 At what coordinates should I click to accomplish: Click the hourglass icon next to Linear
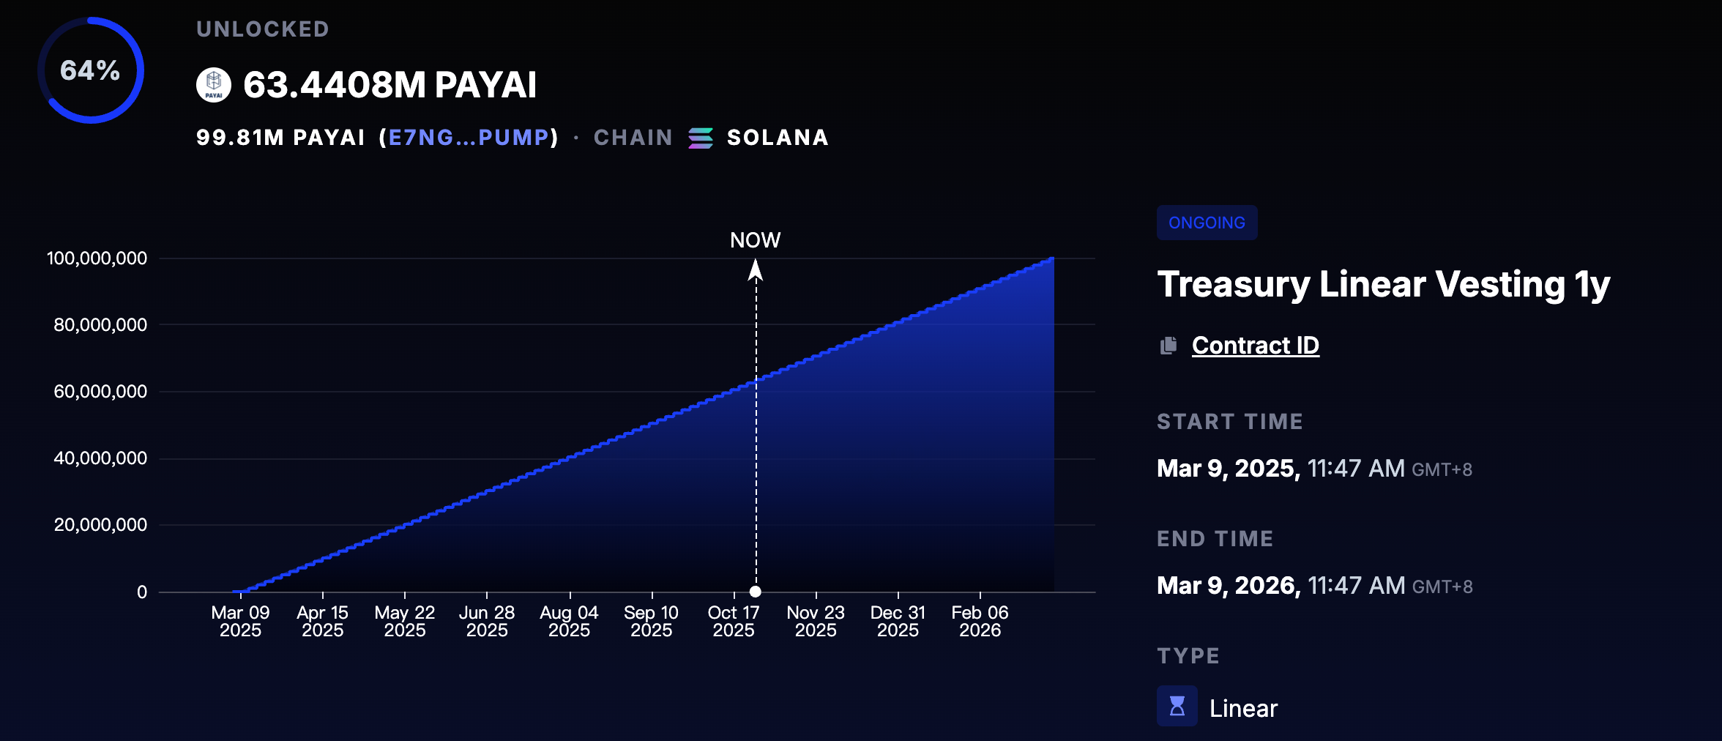point(1177,707)
